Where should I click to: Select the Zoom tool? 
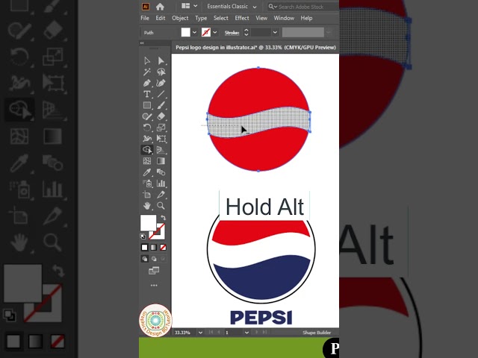161,206
